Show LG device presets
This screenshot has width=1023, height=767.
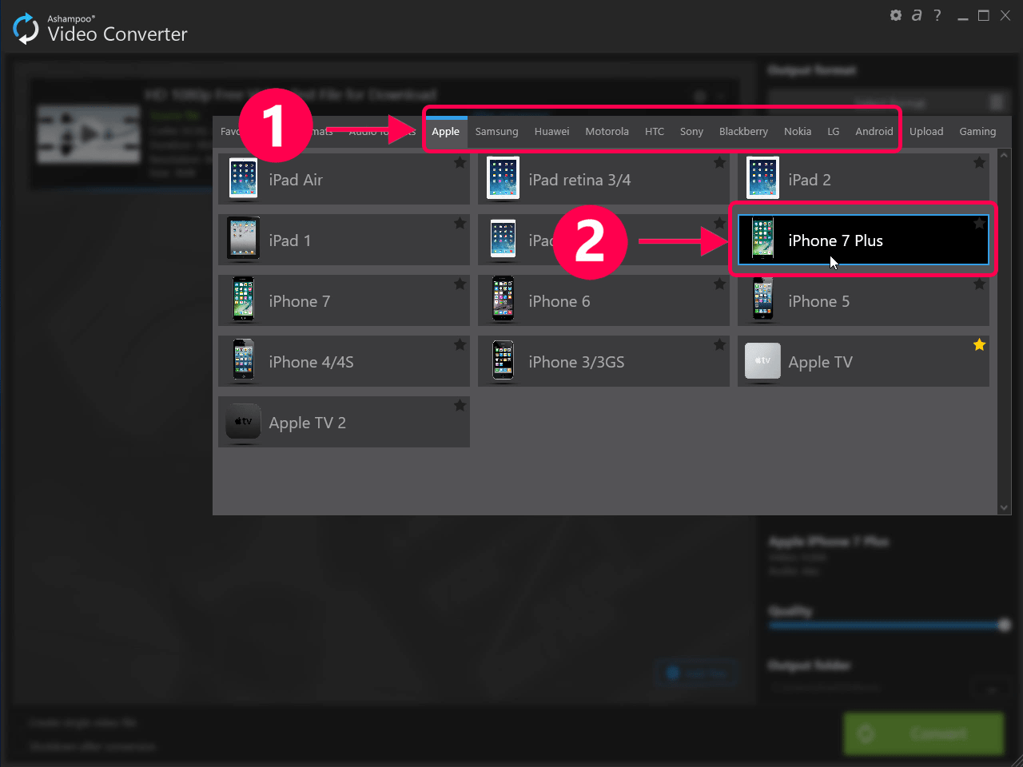[x=834, y=132]
